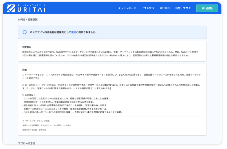Select the 営業ツール作成のニーズ proposal line

[65, 109]
